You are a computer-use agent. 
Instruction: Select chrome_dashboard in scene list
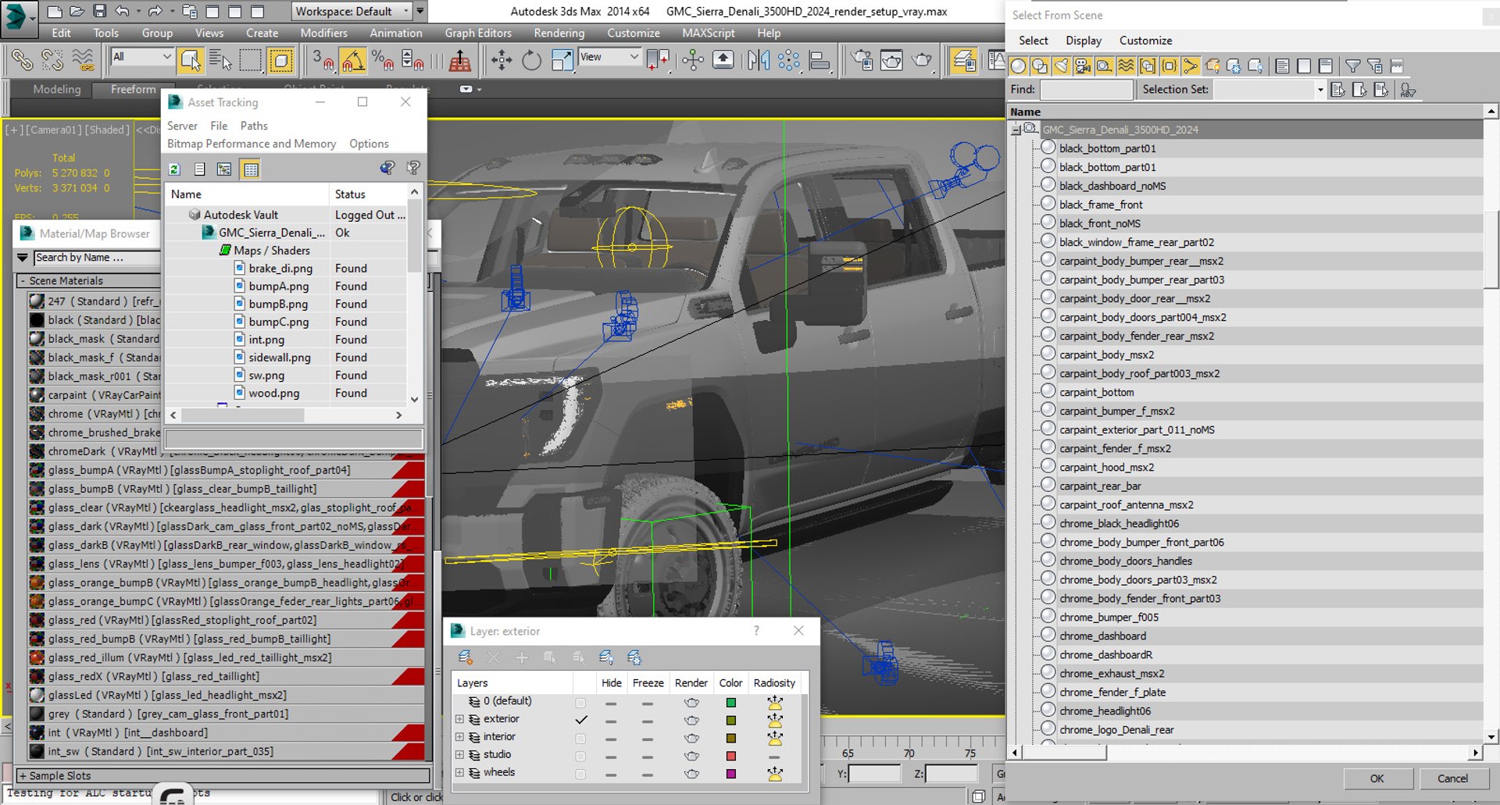coord(1102,636)
